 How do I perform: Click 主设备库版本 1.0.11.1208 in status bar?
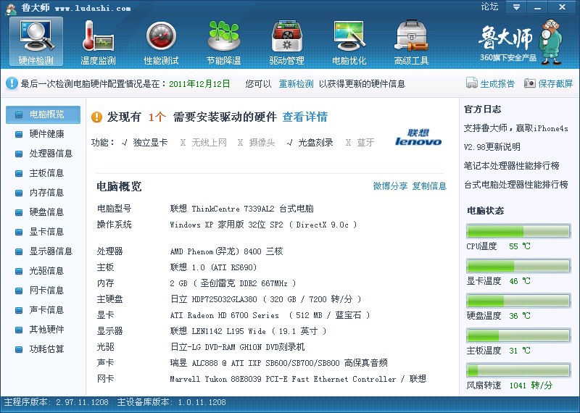pos(171,402)
